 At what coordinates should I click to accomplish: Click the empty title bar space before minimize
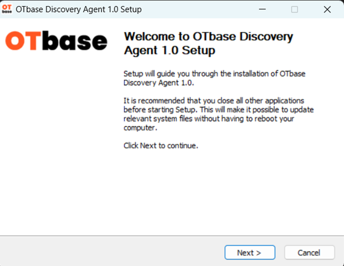[x=200, y=9]
